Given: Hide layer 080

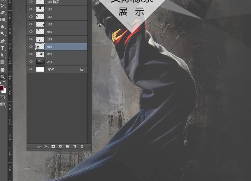Looking at the screenshot, I should [31, 32].
